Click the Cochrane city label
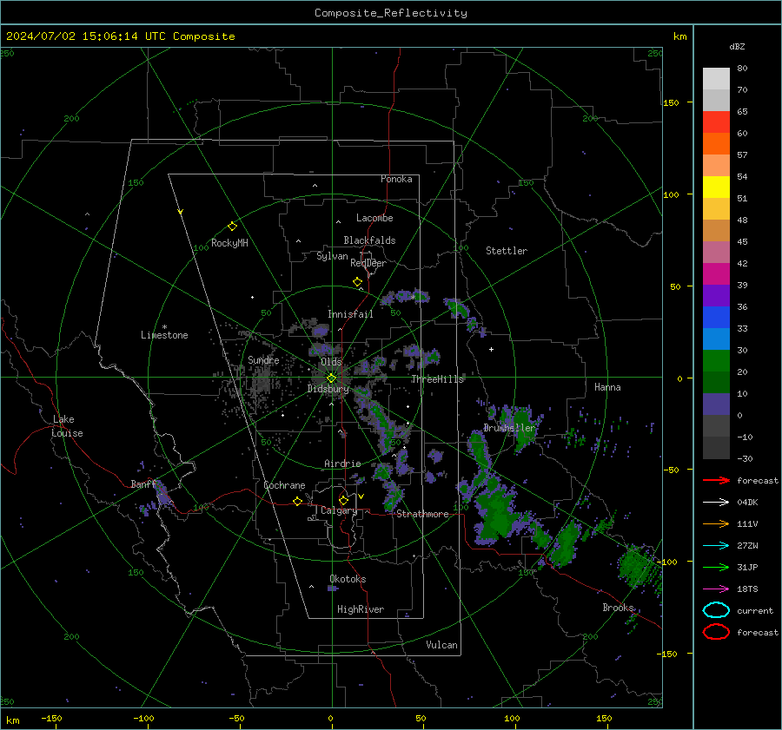Viewport: 782px width, 730px height. click(284, 485)
